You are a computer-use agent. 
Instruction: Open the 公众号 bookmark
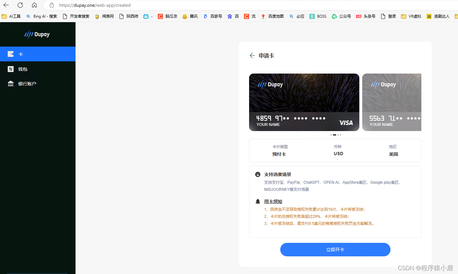[341, 16]
